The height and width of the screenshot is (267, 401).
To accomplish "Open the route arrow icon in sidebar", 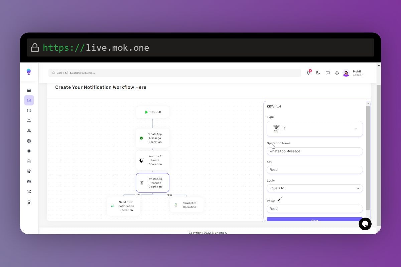I will point(29,171).
